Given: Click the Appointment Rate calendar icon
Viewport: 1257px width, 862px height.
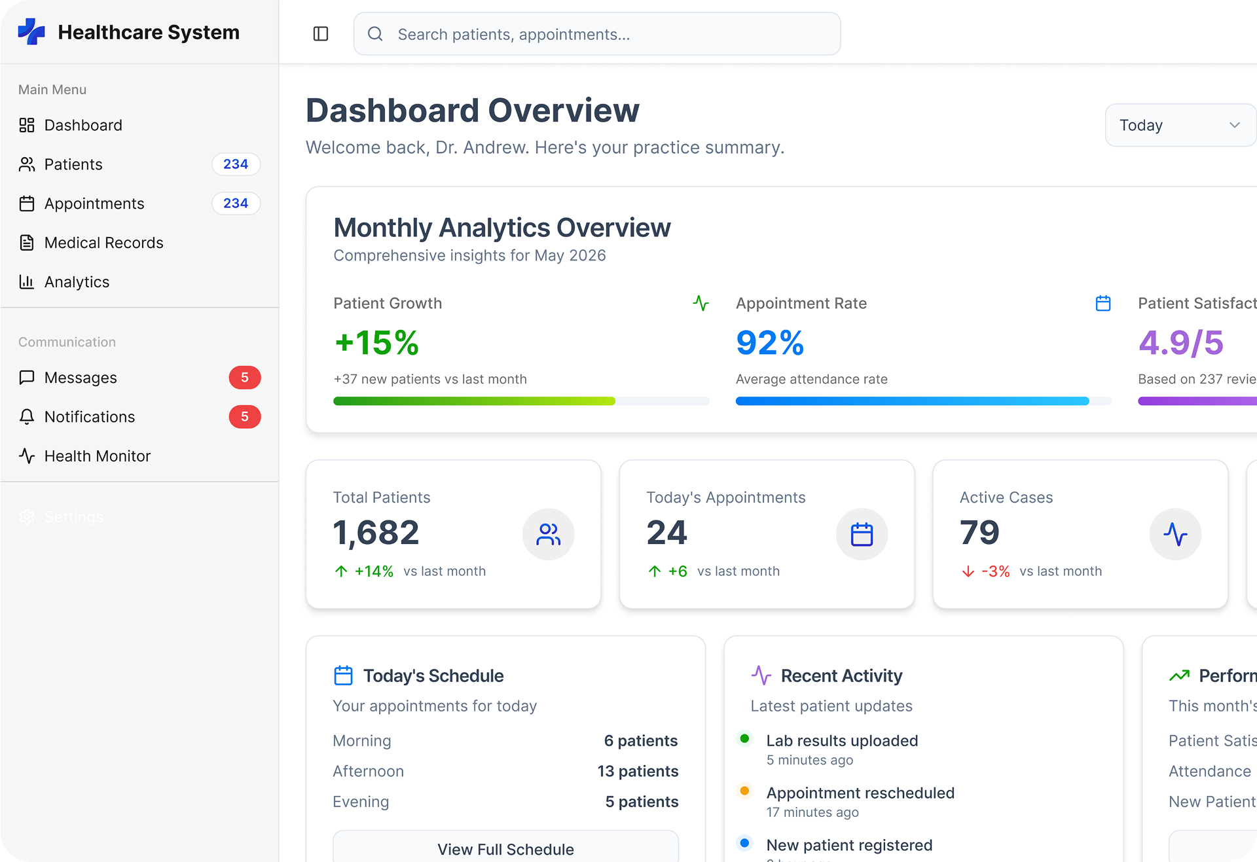Looking at the screenshot, I should [x=1103, y=303].
